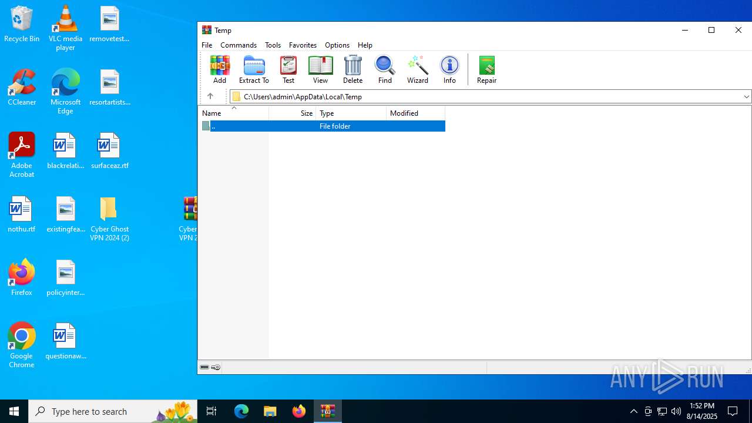The image size is (752, 423).
Task: Click the key icon in status bar
Action: coord(216,367)
